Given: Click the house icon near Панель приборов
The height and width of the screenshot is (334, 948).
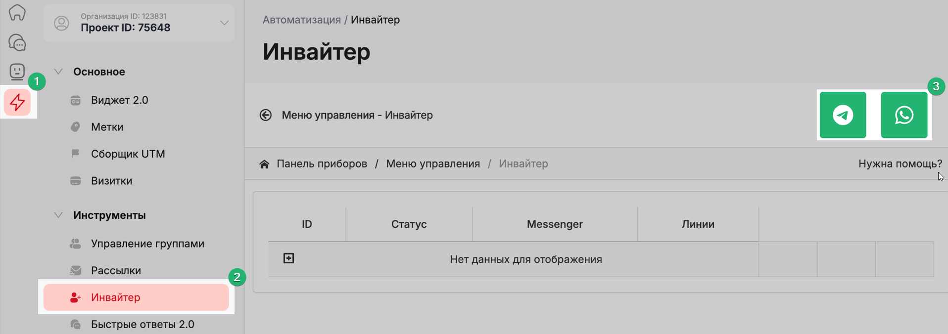Looking at the screenshot, I should (x=264, y=164).
